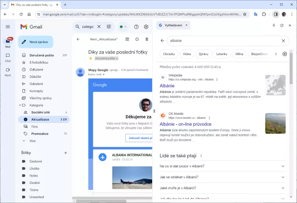This screenshot has width=297, height=203.
Task: Select the Obrázky search filter tab
Action: (168, 54)
